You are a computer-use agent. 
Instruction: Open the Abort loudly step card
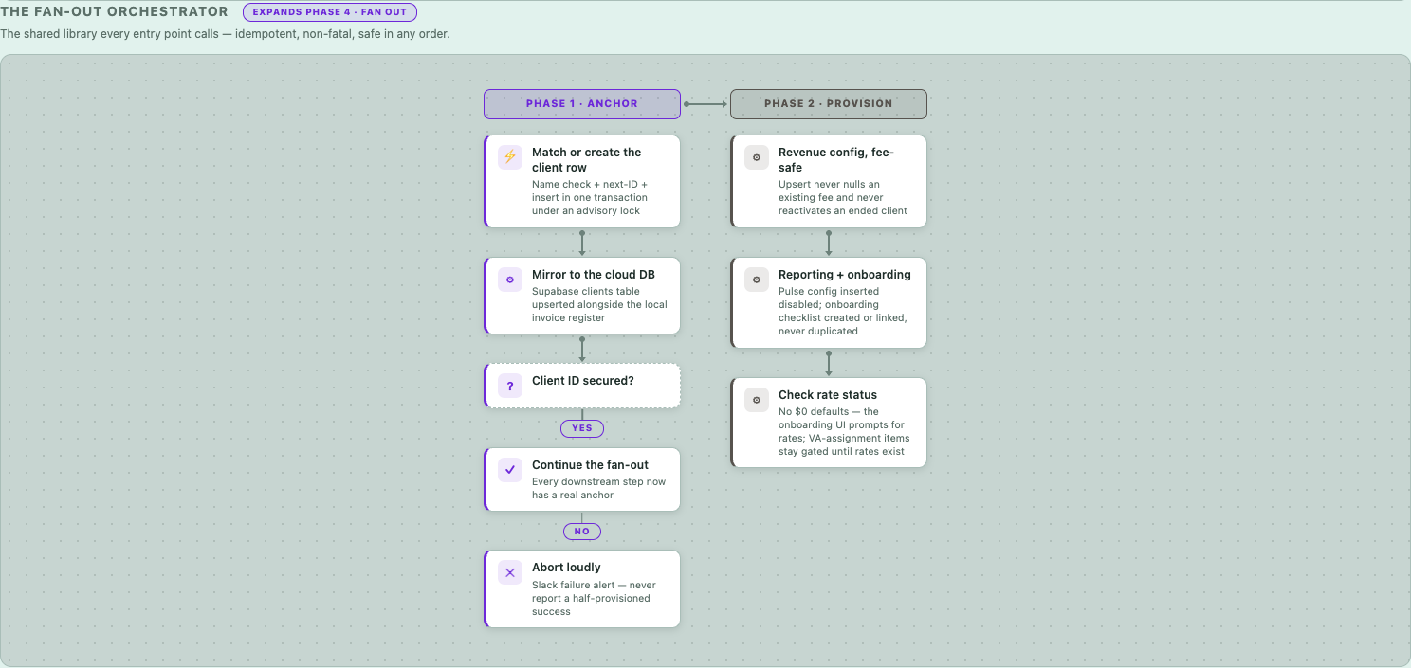click(x=582, y=588)
